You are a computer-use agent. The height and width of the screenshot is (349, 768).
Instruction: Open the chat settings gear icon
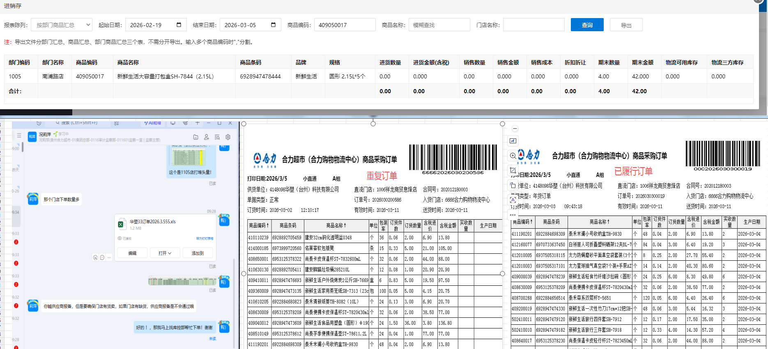[x=228, y=137]
